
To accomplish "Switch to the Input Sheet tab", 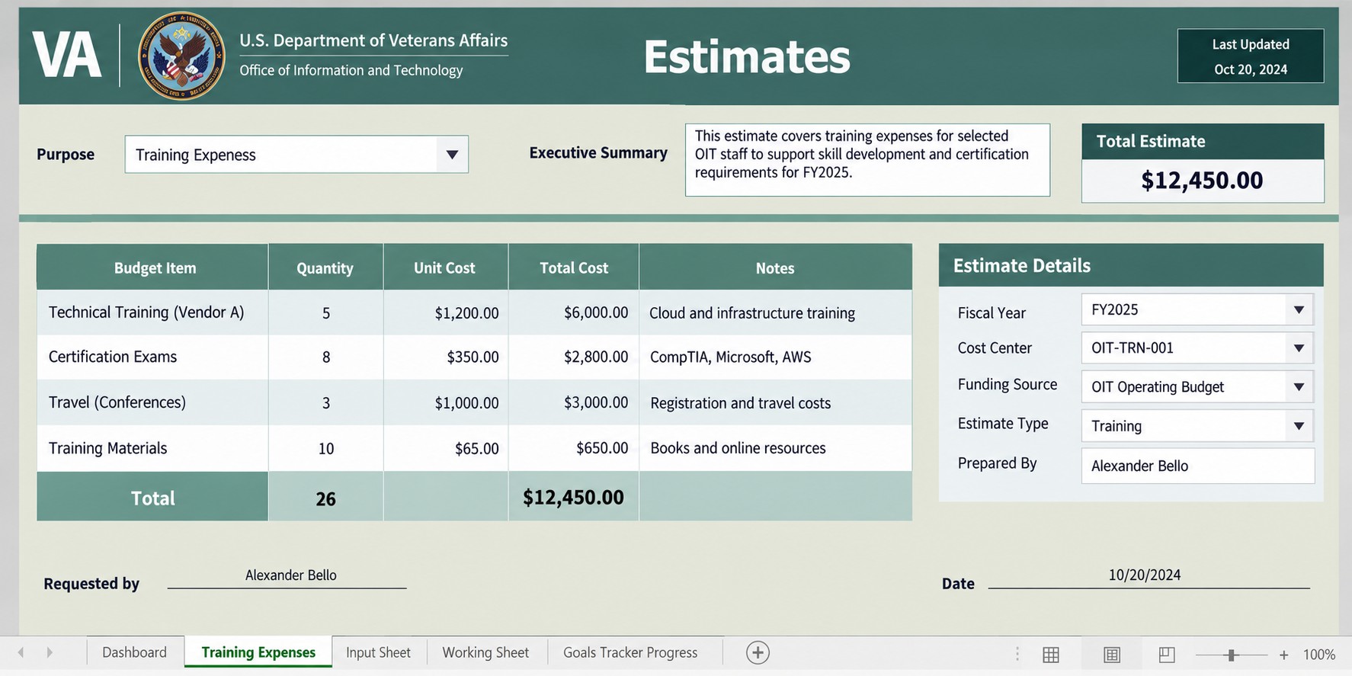I will tap(378, 652).
